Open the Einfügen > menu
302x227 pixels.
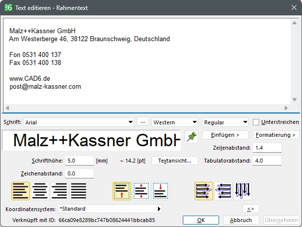point(226,135)
